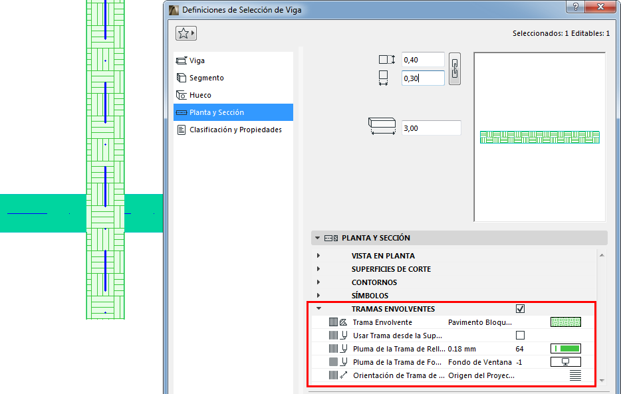Expand VISTA EN PLANTA group

318,256
